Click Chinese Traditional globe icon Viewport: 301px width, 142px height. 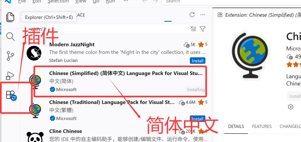[x=35, y=110]
